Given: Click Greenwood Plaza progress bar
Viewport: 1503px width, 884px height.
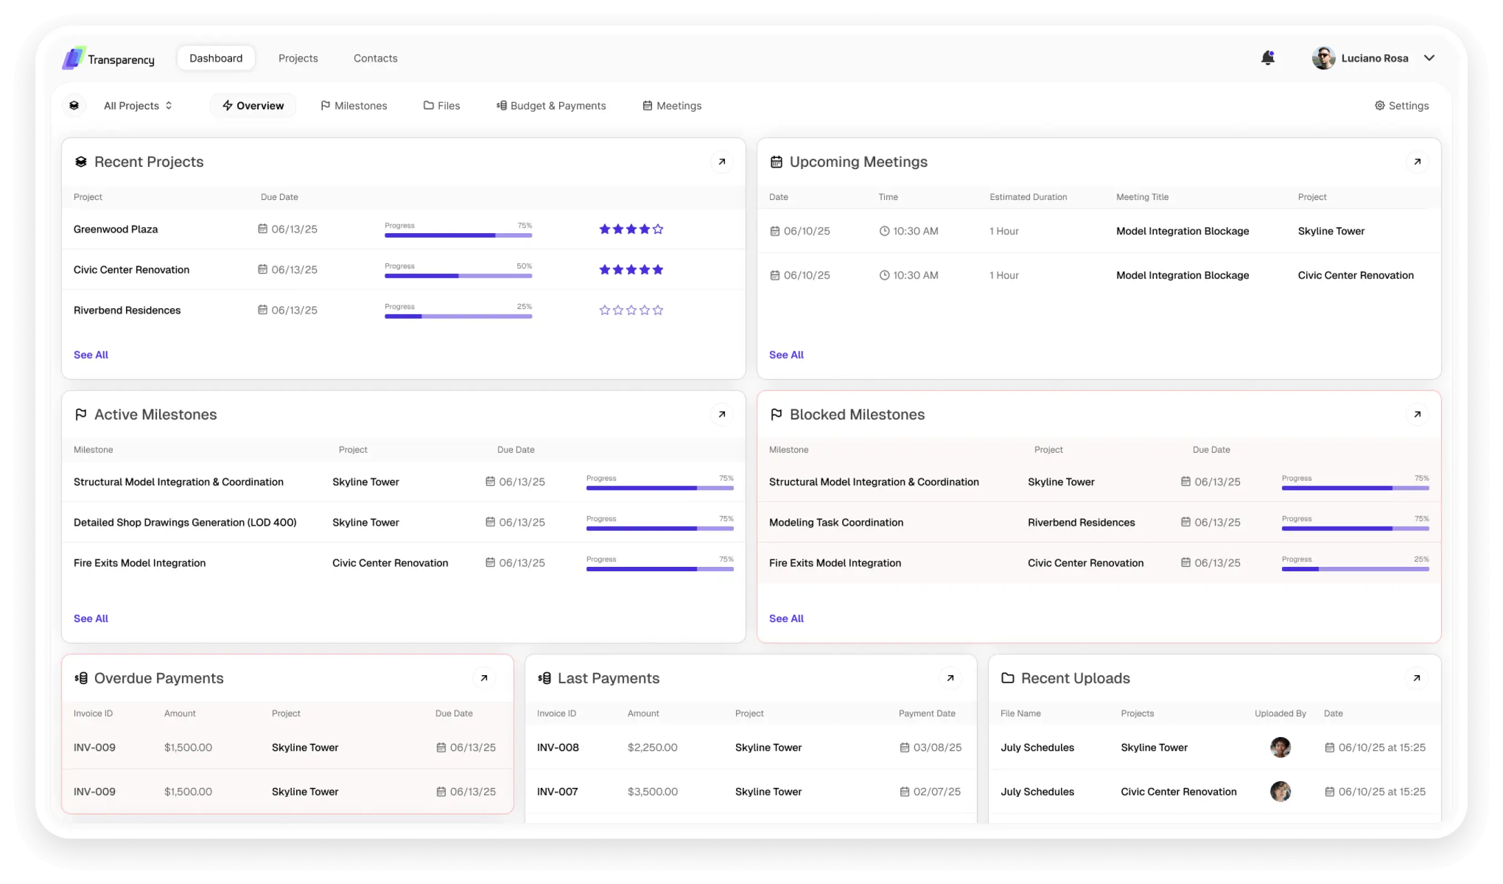Looking at the screenshot, I should tap(458, 235).
